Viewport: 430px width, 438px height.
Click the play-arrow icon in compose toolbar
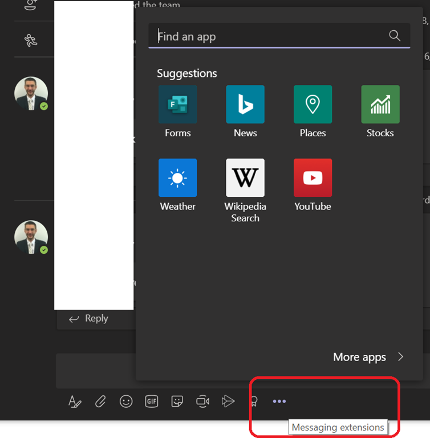click(228, 401)
